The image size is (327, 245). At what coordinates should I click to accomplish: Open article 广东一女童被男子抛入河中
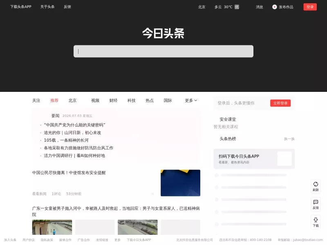pyautogui.click(x=116, y=211)
